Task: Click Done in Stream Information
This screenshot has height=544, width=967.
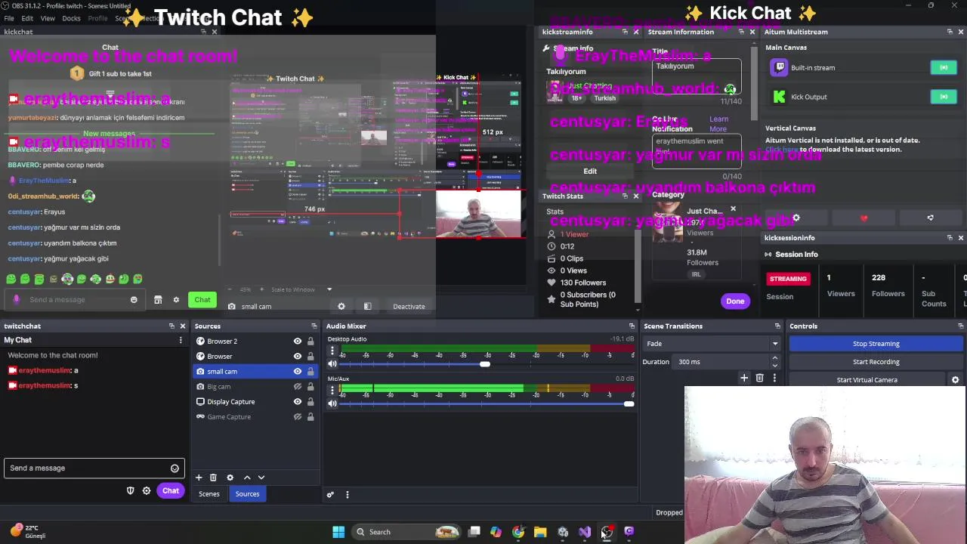Action: (x=735, y=301)
